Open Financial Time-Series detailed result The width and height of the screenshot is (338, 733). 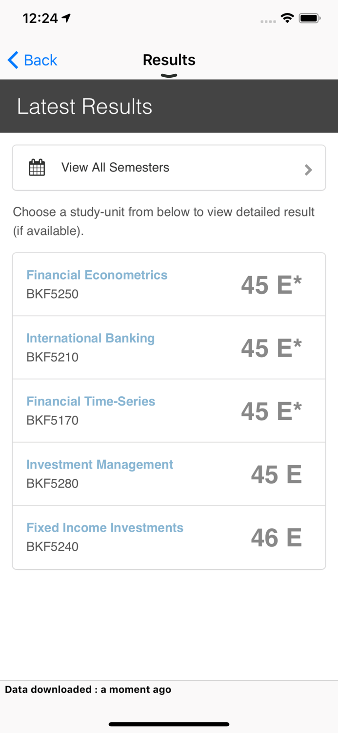click(x=91, y=401)
